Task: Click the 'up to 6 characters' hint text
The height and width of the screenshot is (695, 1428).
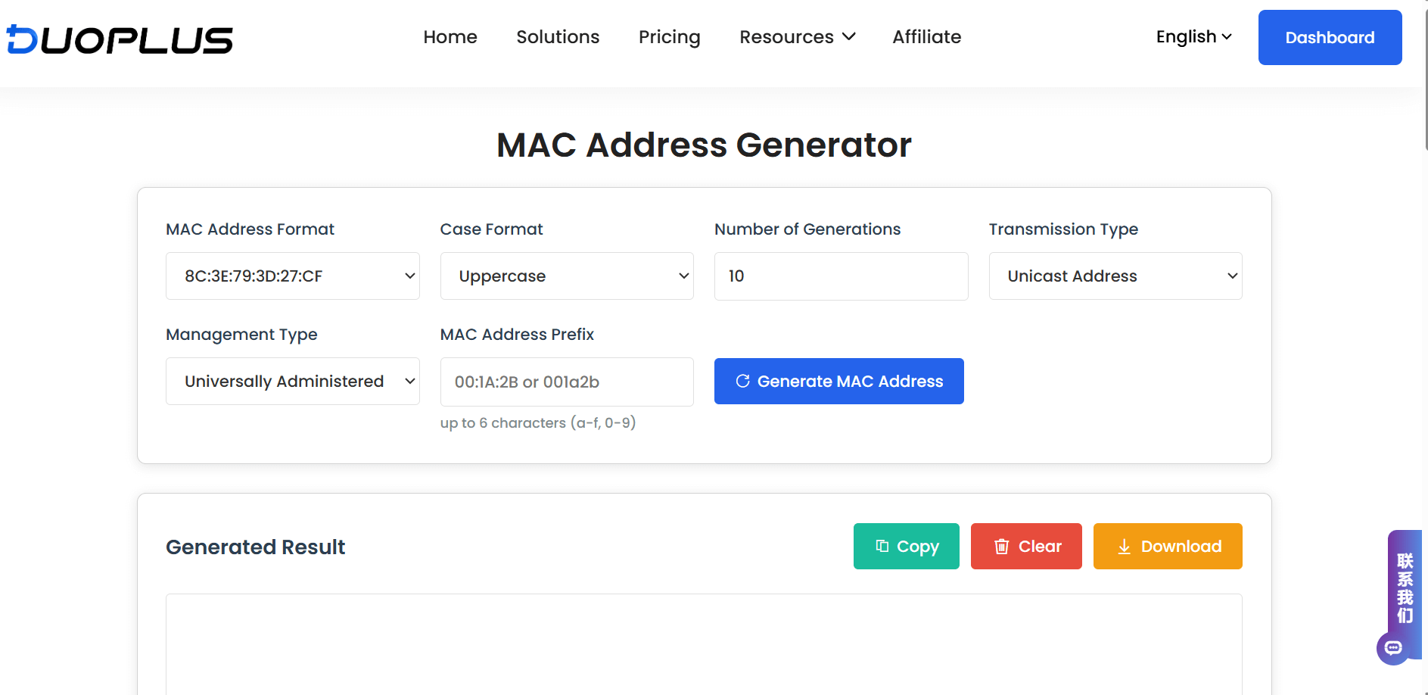Action: pyautogui.click(x=538, y=423)
